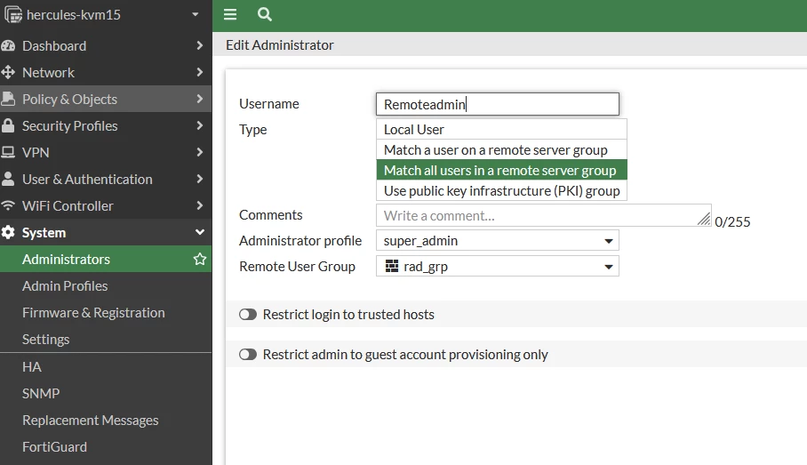Open the Administrator profile dropdown
807x465 pixels.
point(497,240)
